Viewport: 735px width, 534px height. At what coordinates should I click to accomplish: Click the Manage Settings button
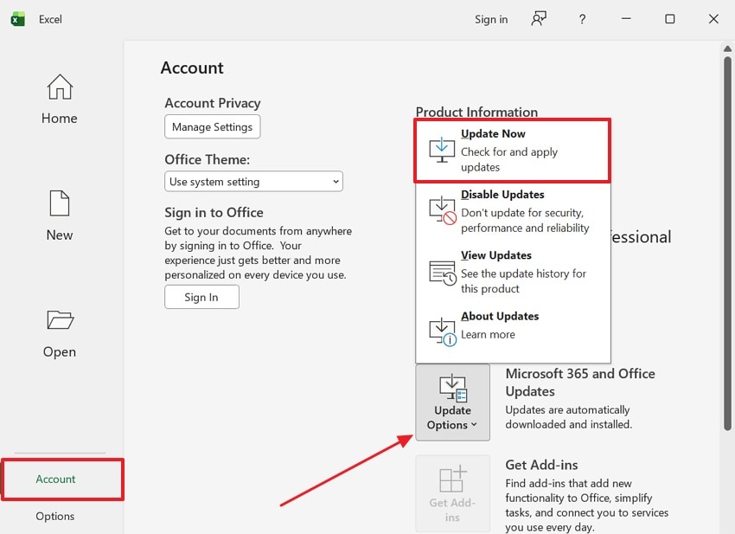tap(212, 126)
